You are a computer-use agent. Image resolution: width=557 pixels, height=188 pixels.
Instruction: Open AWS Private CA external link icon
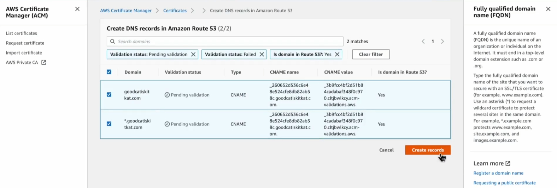click(x=44, y=62)
